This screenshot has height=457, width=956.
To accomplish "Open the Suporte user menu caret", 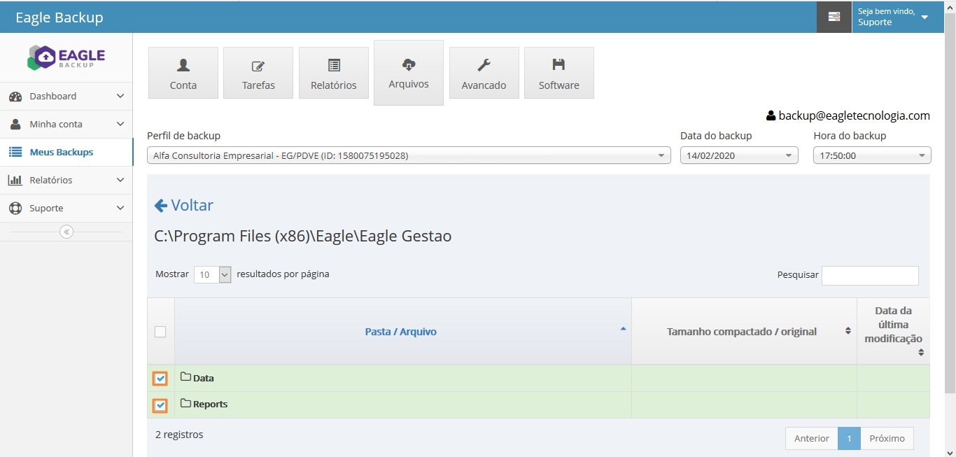I will point(925,17).
